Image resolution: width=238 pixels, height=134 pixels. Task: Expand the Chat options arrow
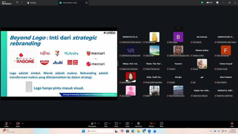pos(110,123)
